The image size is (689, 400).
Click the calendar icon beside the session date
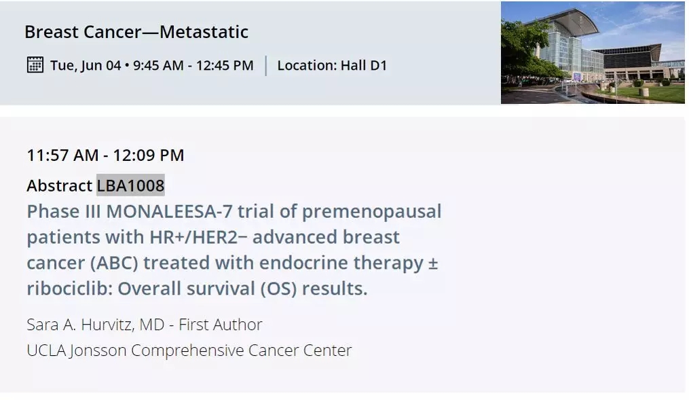click(x=35, y=65)
